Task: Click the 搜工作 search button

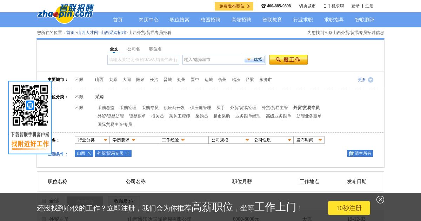Action: coord(288,60)
